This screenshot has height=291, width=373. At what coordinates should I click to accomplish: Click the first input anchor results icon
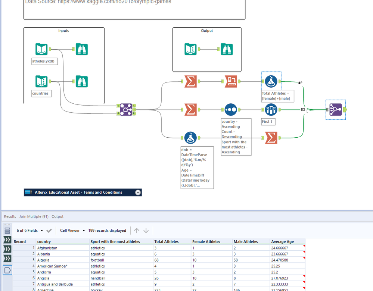(7, 240)
